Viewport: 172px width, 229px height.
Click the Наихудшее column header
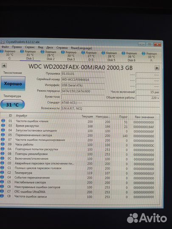click(103, 117)
